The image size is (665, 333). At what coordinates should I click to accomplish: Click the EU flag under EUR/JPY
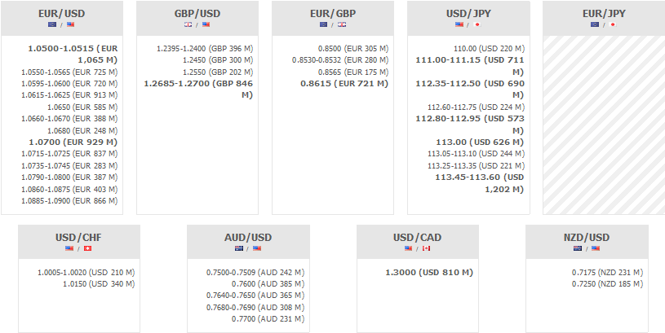(x=595, y=24)
